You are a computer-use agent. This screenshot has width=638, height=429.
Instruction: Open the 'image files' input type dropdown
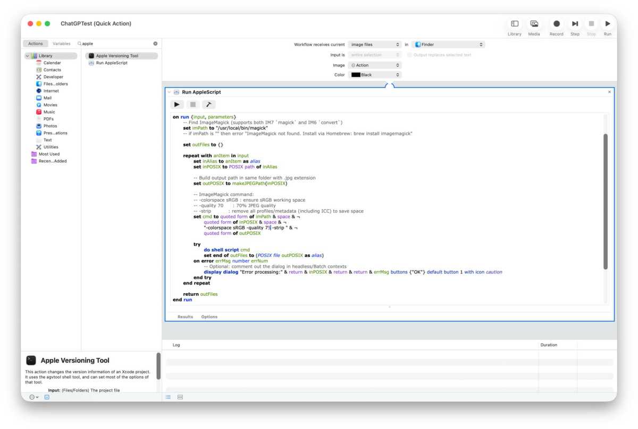pyautogui.click(x=375, y=45)
